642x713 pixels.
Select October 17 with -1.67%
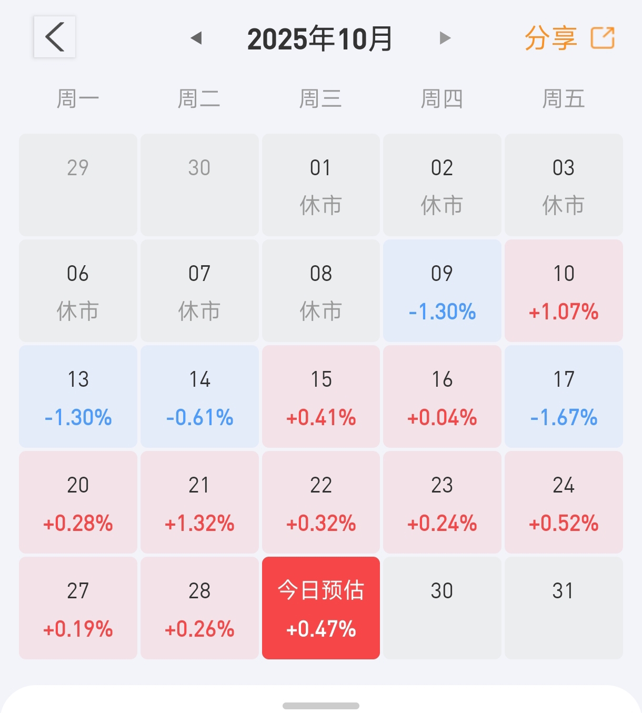[x=564, y=397]
